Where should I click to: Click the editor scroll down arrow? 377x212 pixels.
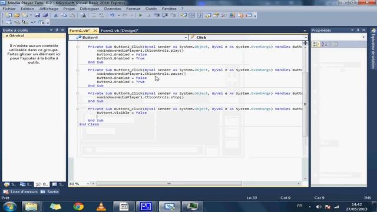tap(305, 179)
